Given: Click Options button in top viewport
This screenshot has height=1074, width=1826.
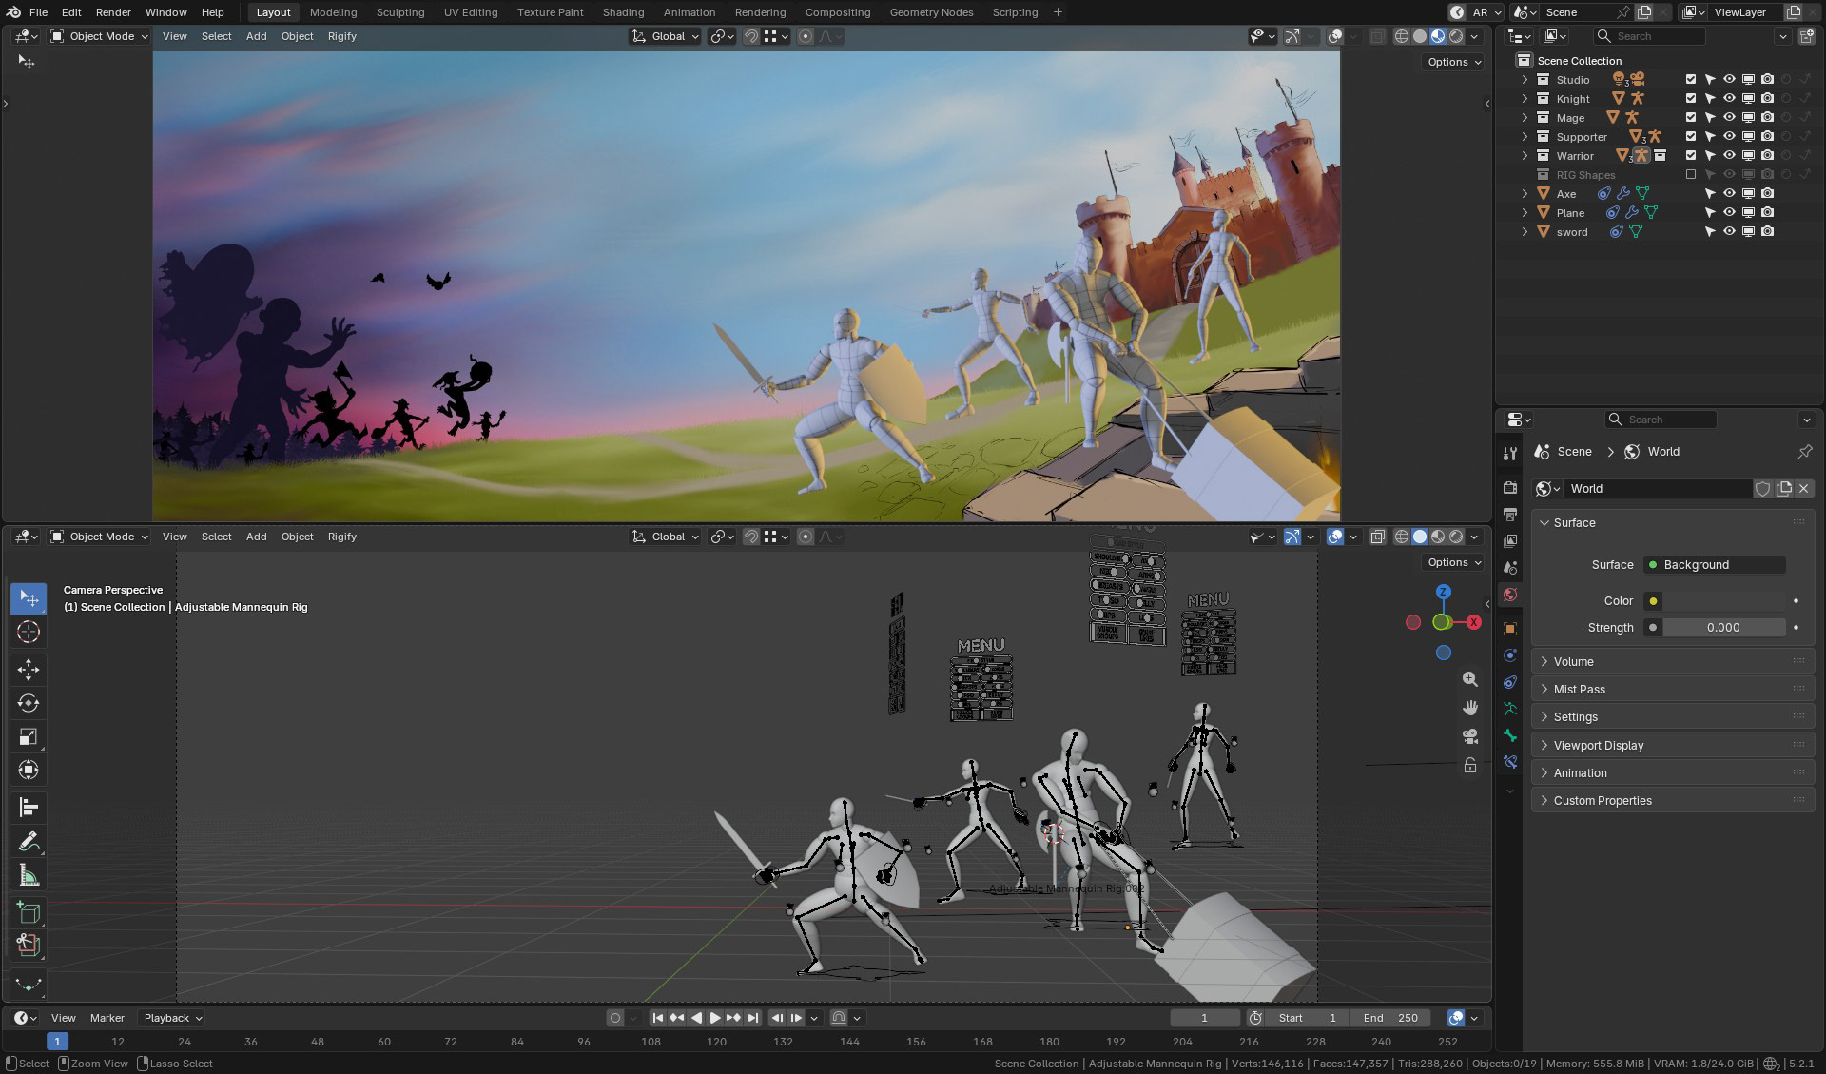Looking at the screenshot, I should click(1454, 62).
